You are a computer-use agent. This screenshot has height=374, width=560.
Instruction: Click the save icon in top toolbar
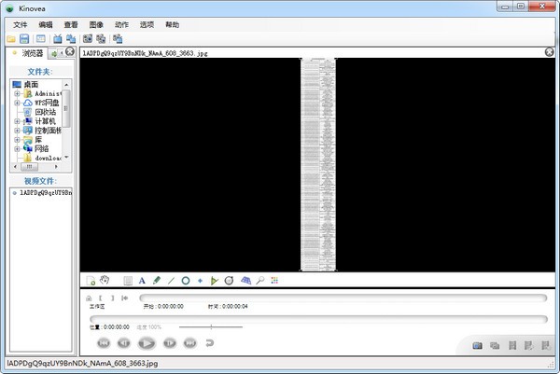(x=24, y=39)
